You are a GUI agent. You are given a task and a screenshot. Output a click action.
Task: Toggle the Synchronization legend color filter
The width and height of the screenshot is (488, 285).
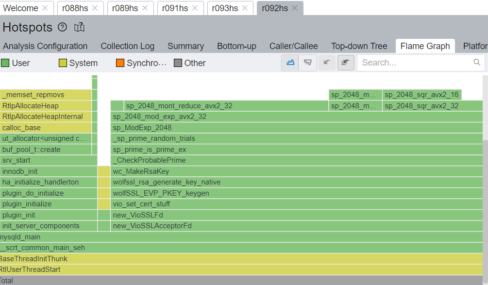coord(120,63)
